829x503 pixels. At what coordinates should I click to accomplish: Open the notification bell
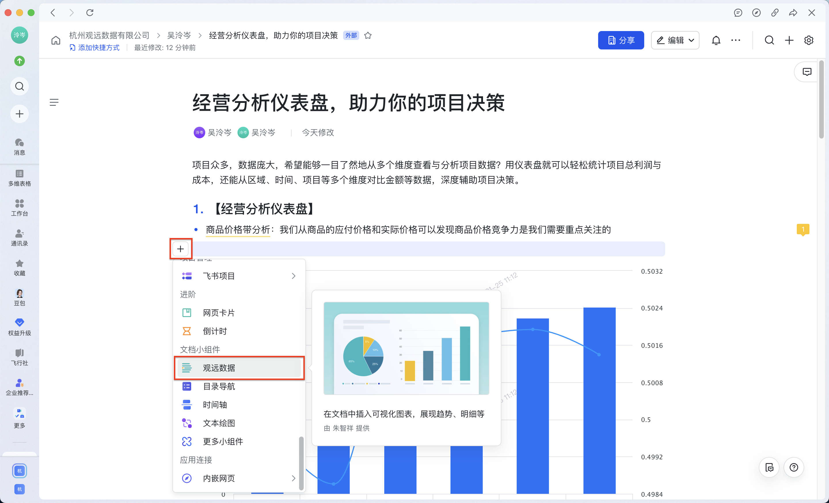click(x=716, y=40)
